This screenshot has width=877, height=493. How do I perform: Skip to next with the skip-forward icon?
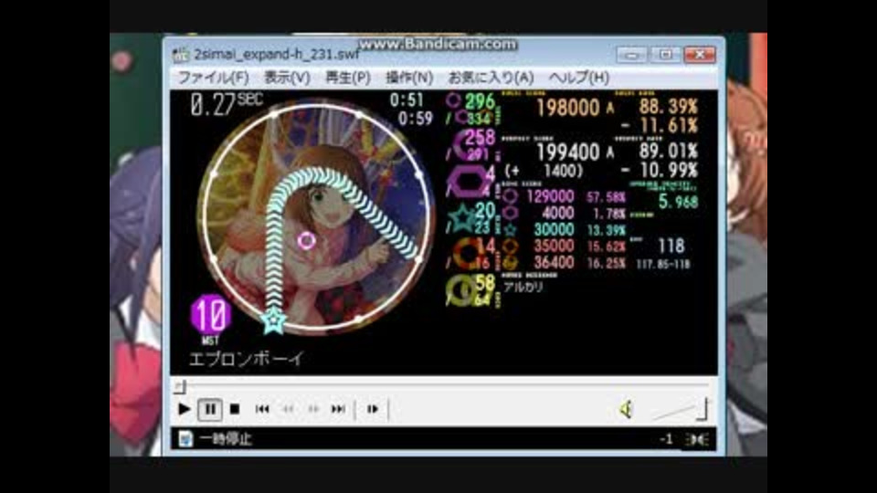point(338,409)
